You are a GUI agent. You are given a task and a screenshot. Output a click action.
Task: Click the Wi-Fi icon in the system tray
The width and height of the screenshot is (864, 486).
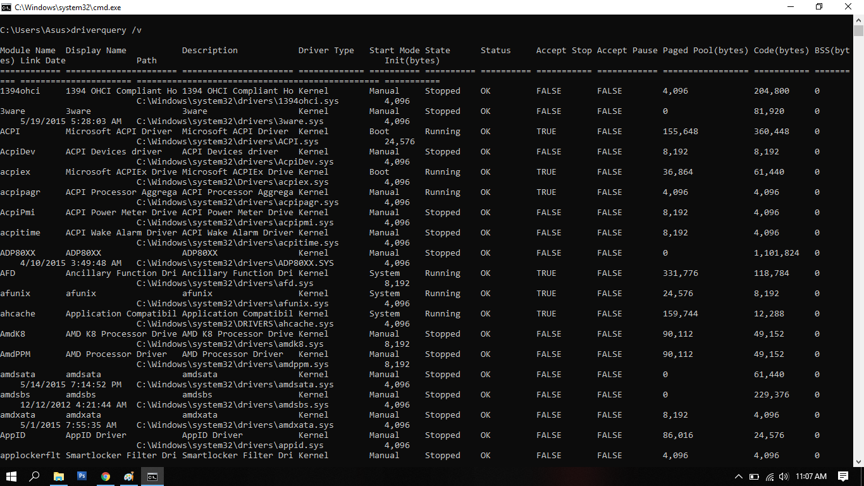coord(769,477)
